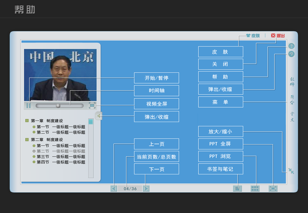
Task: Click the zoom in/out arrows icon
Action: (291, 171)
